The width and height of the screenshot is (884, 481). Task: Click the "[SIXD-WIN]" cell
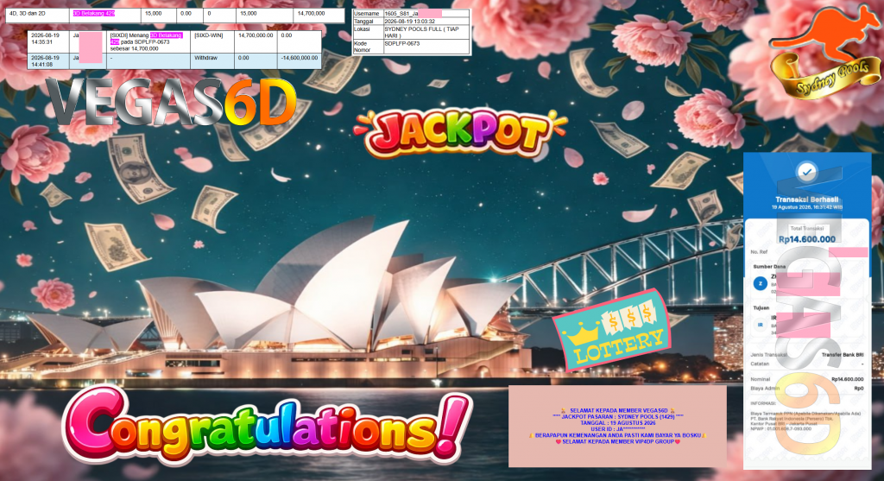[212, 41]
